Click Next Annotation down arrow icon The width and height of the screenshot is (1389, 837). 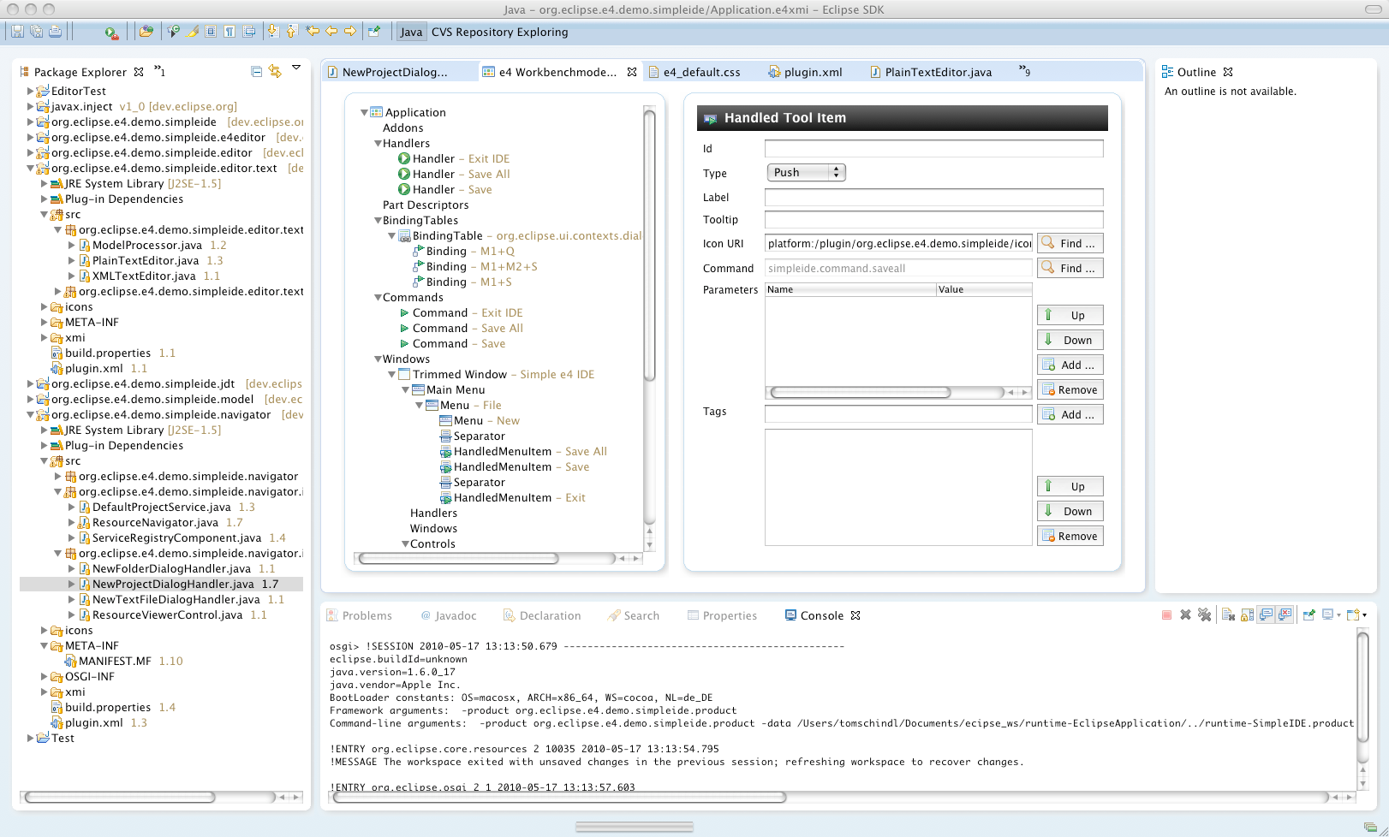point(273,32)
